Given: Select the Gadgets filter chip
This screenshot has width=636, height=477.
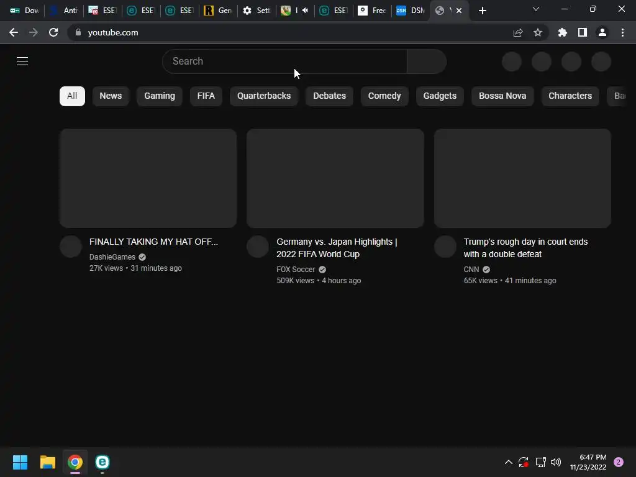Looking at the screenshot, I should (x=440, y=96).
